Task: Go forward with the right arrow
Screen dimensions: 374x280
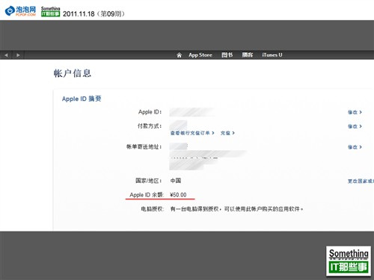Action: [18, 55]
